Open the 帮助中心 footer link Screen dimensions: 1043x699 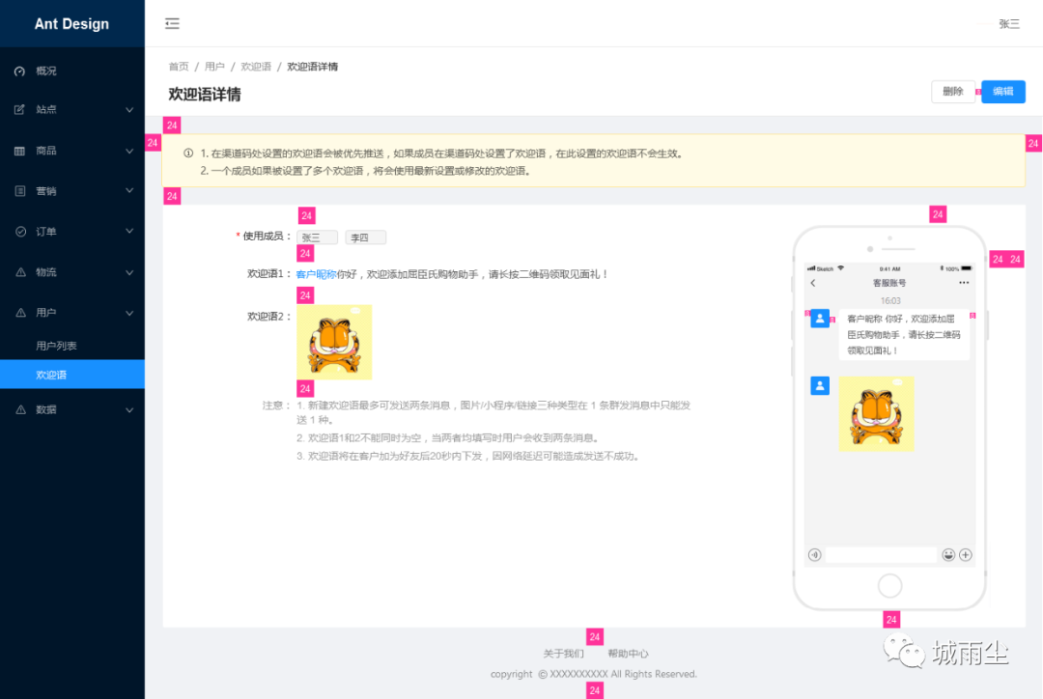click(628, 654)
